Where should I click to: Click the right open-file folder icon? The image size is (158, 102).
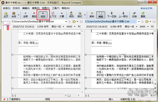(x=147, y=22)
